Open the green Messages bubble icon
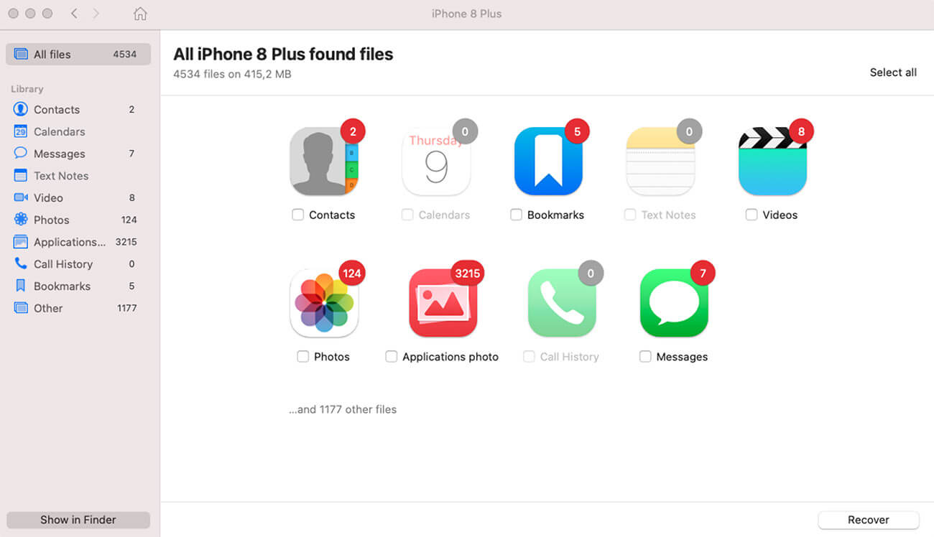 (x=674, y=304)
